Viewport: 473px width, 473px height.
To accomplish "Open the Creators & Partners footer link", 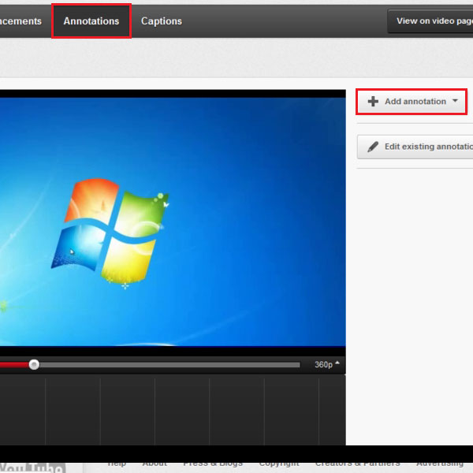I will coord(357,464).
